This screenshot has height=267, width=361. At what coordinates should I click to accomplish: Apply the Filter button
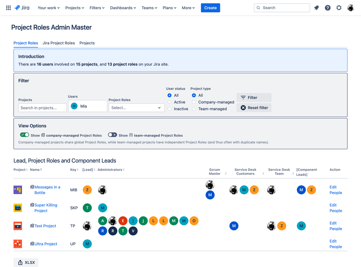pos(254,98)
